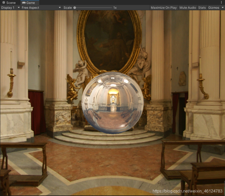Image resolution: width=225 pixels, height=196 pixels.
Task: Expand the Gizmos dropdown arrow
Action: click(x=222, y=8)
